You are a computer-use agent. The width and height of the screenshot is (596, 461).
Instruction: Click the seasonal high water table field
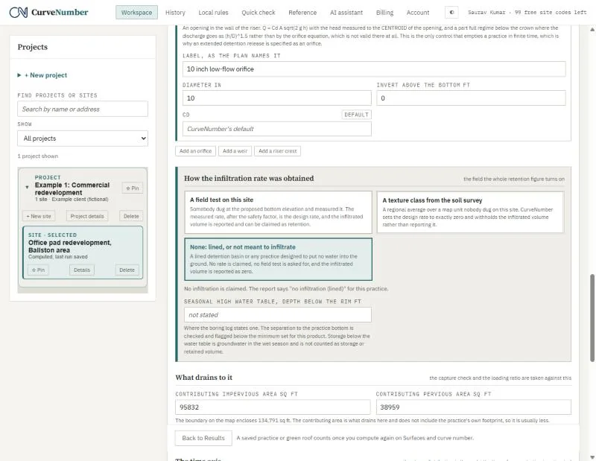tap(277, 315)
